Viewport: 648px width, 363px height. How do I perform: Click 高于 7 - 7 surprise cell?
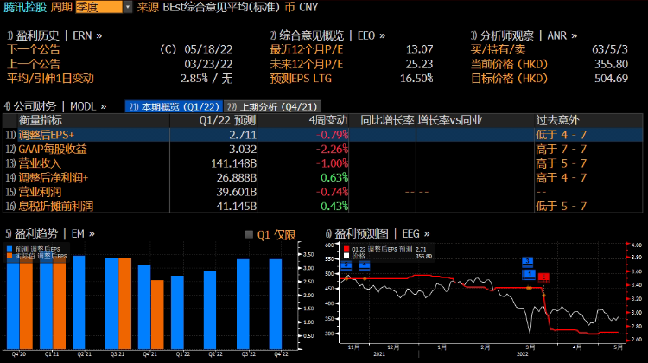coord(562,149)
